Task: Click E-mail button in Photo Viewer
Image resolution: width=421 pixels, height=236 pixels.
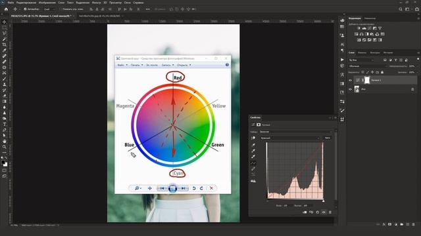Action: [152, 65]
